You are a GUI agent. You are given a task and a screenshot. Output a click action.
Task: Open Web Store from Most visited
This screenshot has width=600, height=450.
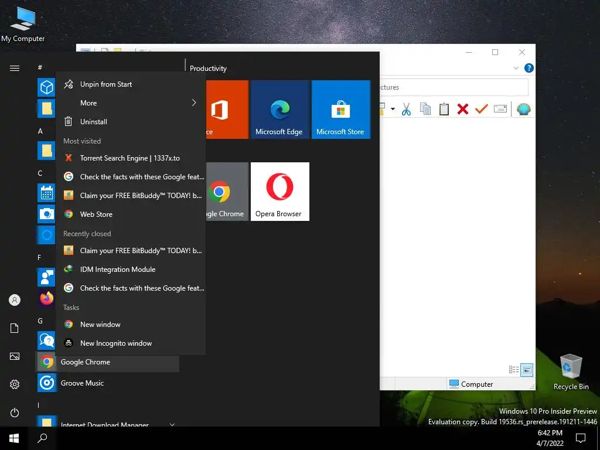131,214
